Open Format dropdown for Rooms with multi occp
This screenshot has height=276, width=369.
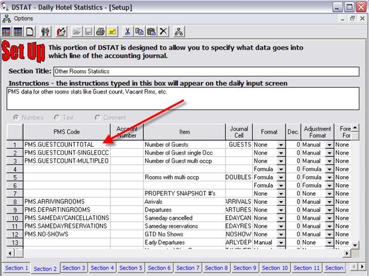point(281,177)
